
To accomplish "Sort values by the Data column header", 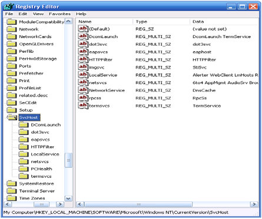I will click(x=224, y=22).
